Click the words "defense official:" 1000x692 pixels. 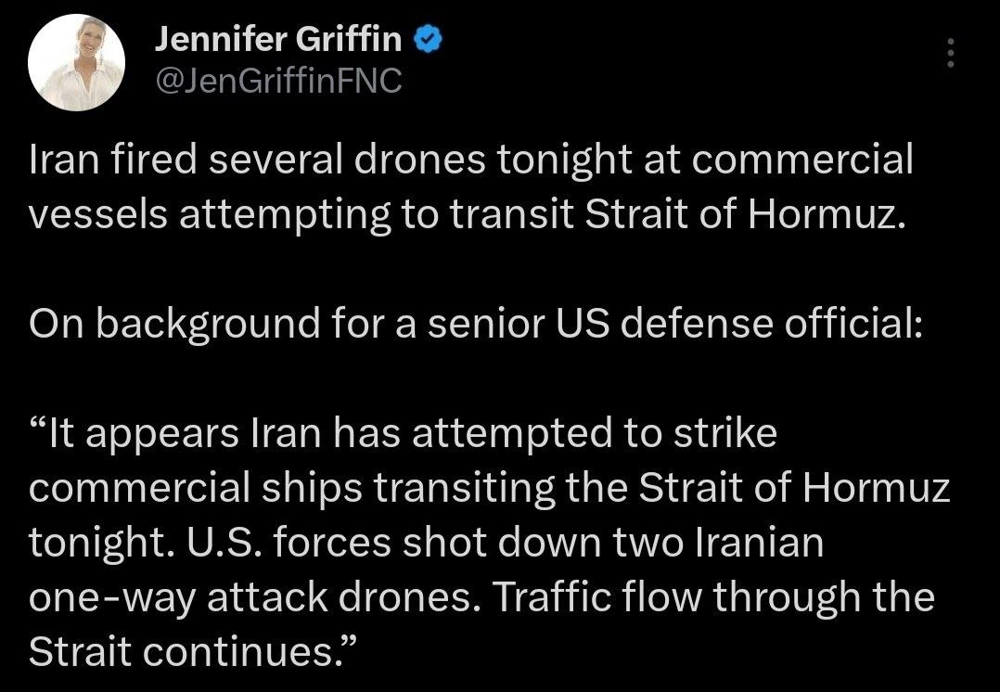[772, 324]
